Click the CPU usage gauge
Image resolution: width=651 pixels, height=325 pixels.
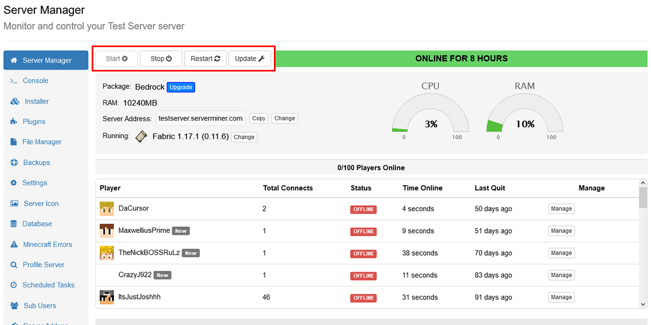430,114
